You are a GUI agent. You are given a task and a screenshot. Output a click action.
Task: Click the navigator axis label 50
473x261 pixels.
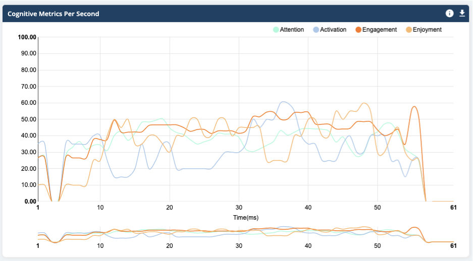[x=378, y=246]
